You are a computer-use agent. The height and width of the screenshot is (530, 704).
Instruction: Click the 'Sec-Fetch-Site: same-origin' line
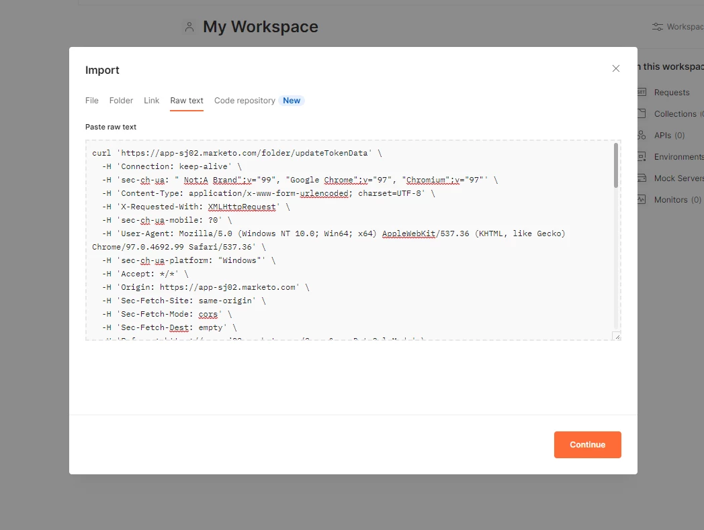point(184,301)
